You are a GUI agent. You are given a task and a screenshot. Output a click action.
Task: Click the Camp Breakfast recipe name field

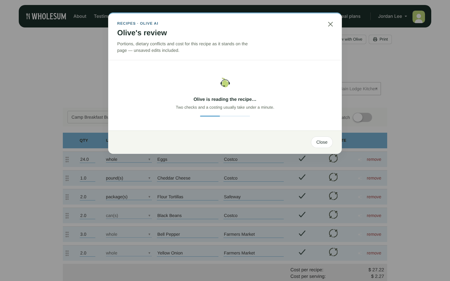coord(88,117)
